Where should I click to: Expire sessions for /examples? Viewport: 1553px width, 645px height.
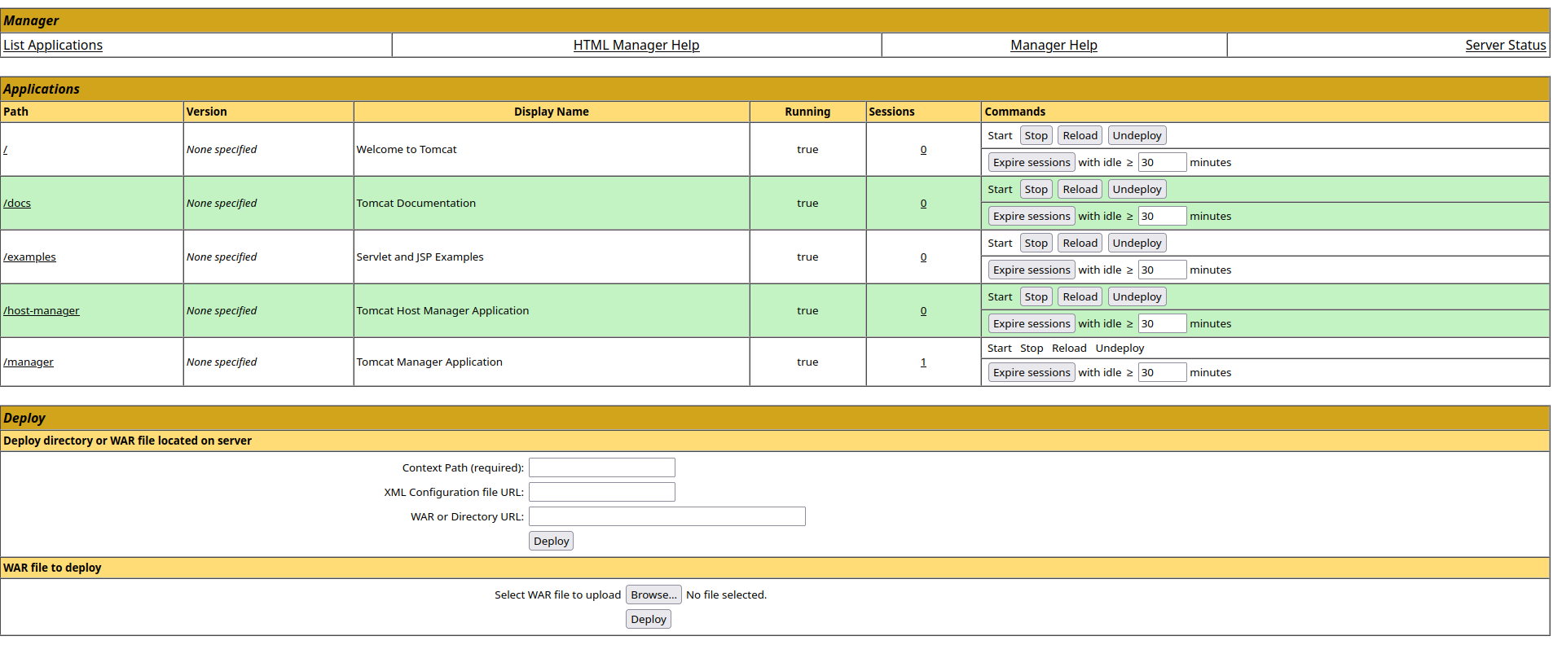coord(1032,270)
